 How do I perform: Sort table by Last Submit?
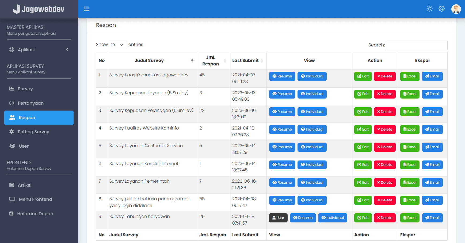tap(248, 61)
